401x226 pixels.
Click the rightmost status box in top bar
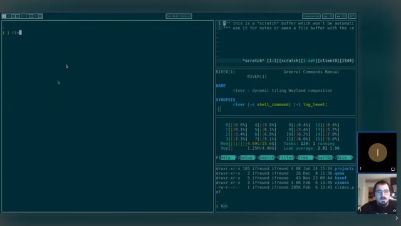tap(352, 16)
